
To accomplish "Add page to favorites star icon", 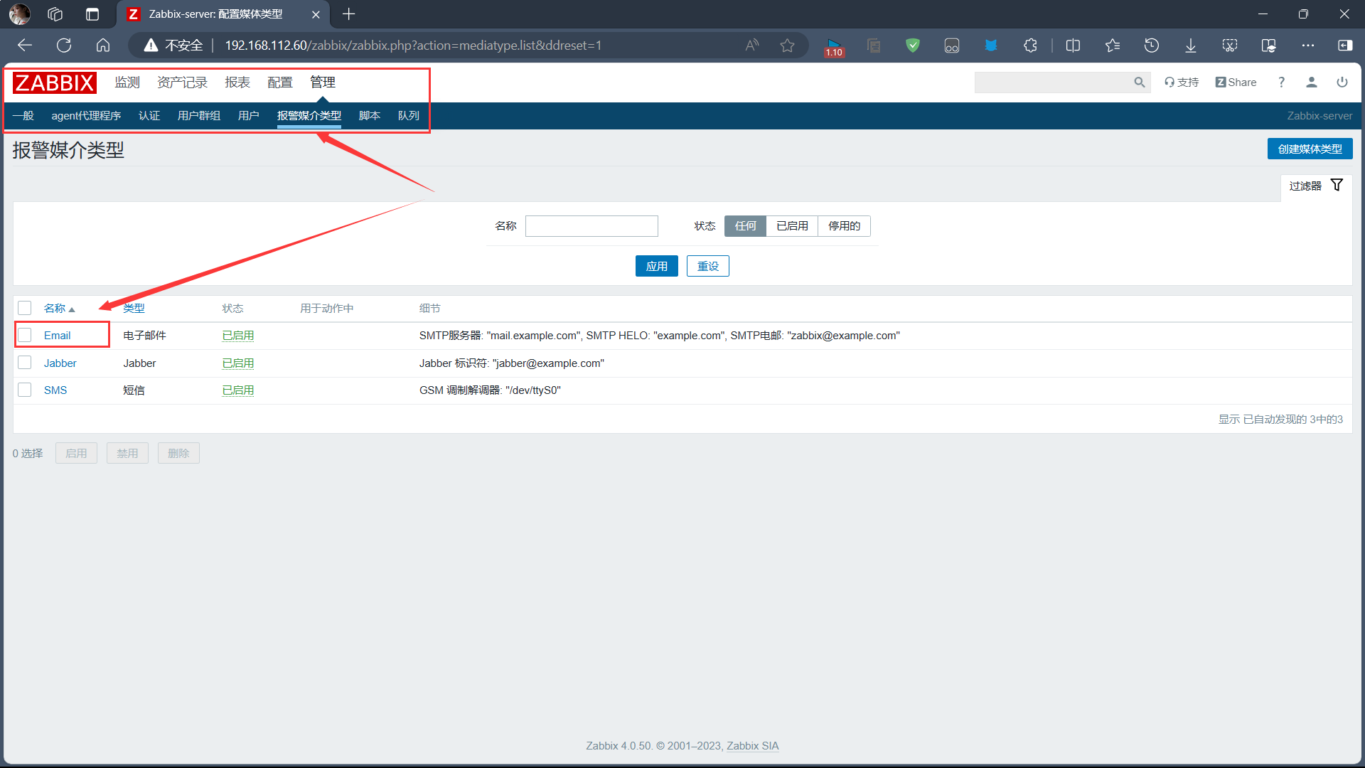I will click(x=787, y=46).
